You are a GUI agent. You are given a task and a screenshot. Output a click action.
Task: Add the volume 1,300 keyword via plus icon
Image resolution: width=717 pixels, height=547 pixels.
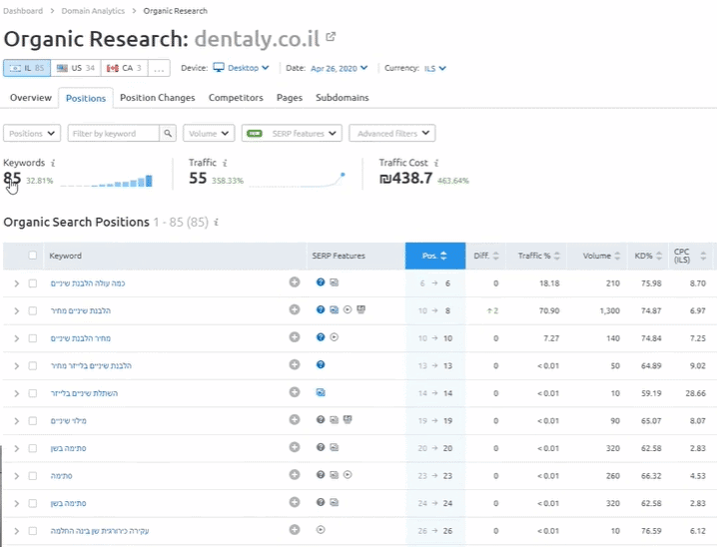pyautogui.click(x=295, y=309)
